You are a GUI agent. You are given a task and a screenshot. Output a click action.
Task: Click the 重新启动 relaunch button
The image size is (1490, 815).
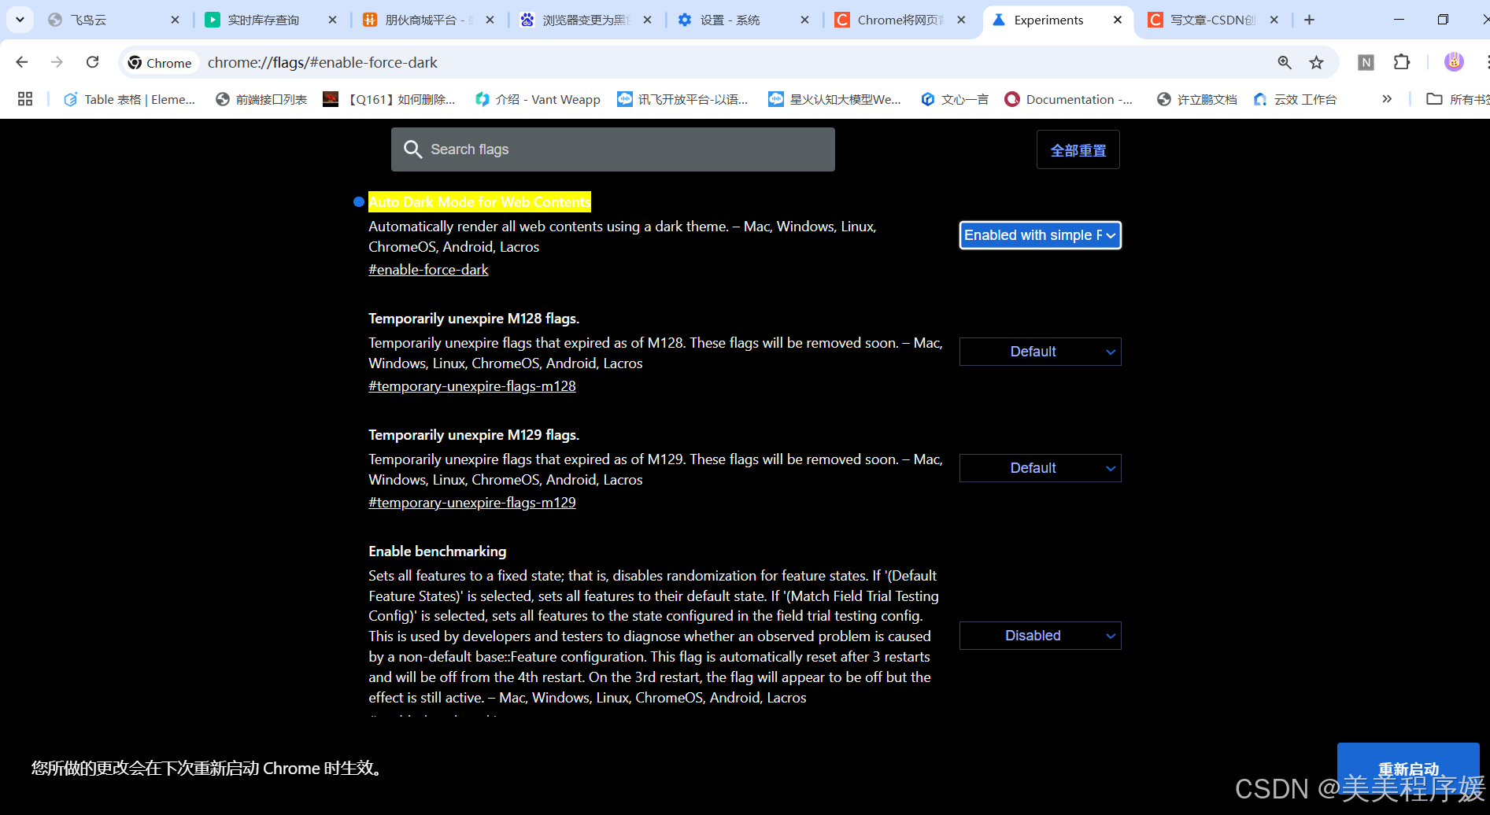pos(1408,769)
